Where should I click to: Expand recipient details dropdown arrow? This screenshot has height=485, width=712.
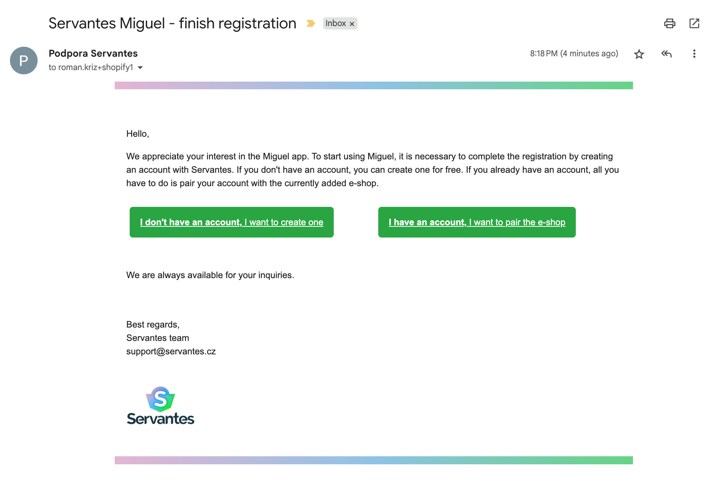pos(140,68)
